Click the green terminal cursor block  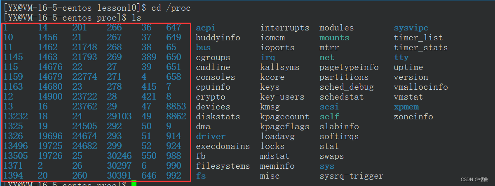pos(134,184)
